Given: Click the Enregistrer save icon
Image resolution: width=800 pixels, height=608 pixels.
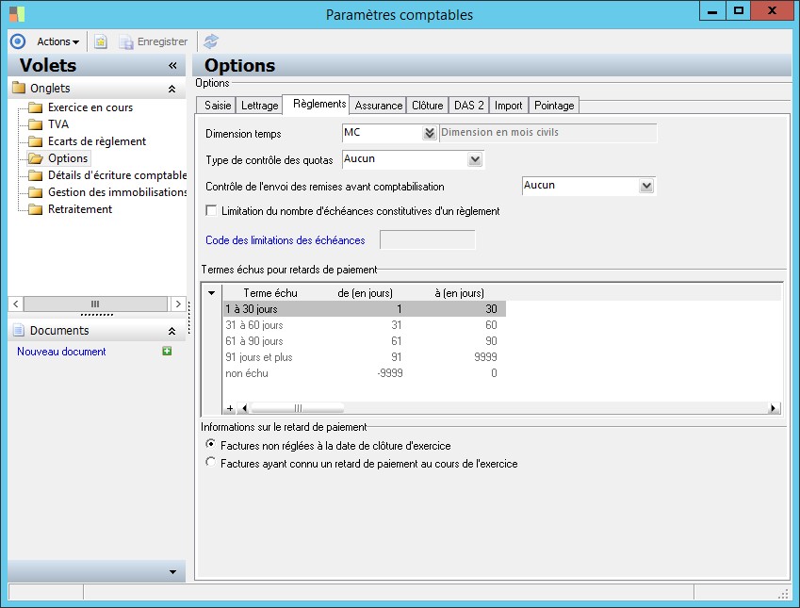Looking at the screenshot, I should 126,41.
